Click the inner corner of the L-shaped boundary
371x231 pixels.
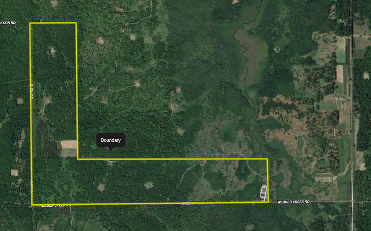[x=78, y=159]
